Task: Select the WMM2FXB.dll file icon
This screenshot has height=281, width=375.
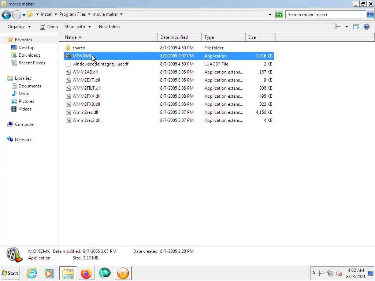Action: [x=68, y=104]
